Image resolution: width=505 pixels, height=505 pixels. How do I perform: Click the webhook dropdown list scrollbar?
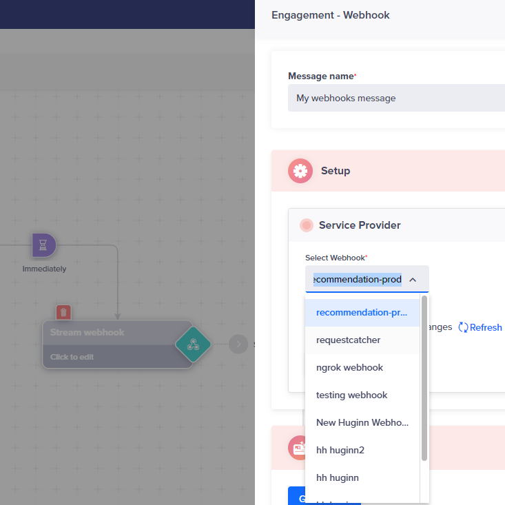[x=424, y=379]
